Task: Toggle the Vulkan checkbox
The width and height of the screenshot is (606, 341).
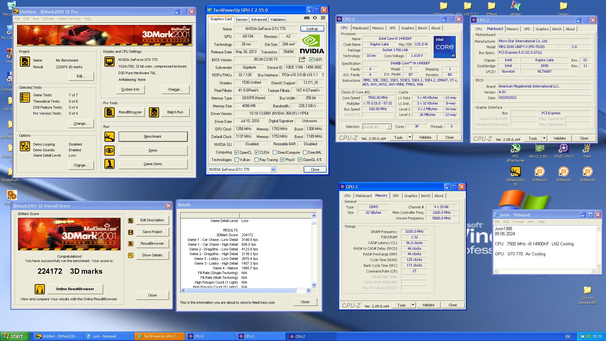Action: click(x=236, y=160)
